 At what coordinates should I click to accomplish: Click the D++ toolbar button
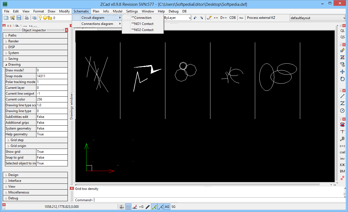pos(223,18)
